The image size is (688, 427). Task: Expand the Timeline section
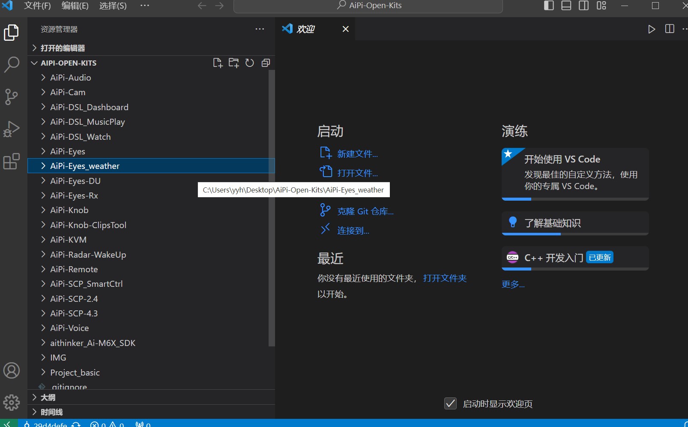pyautogui.click(x=151, y=412)
